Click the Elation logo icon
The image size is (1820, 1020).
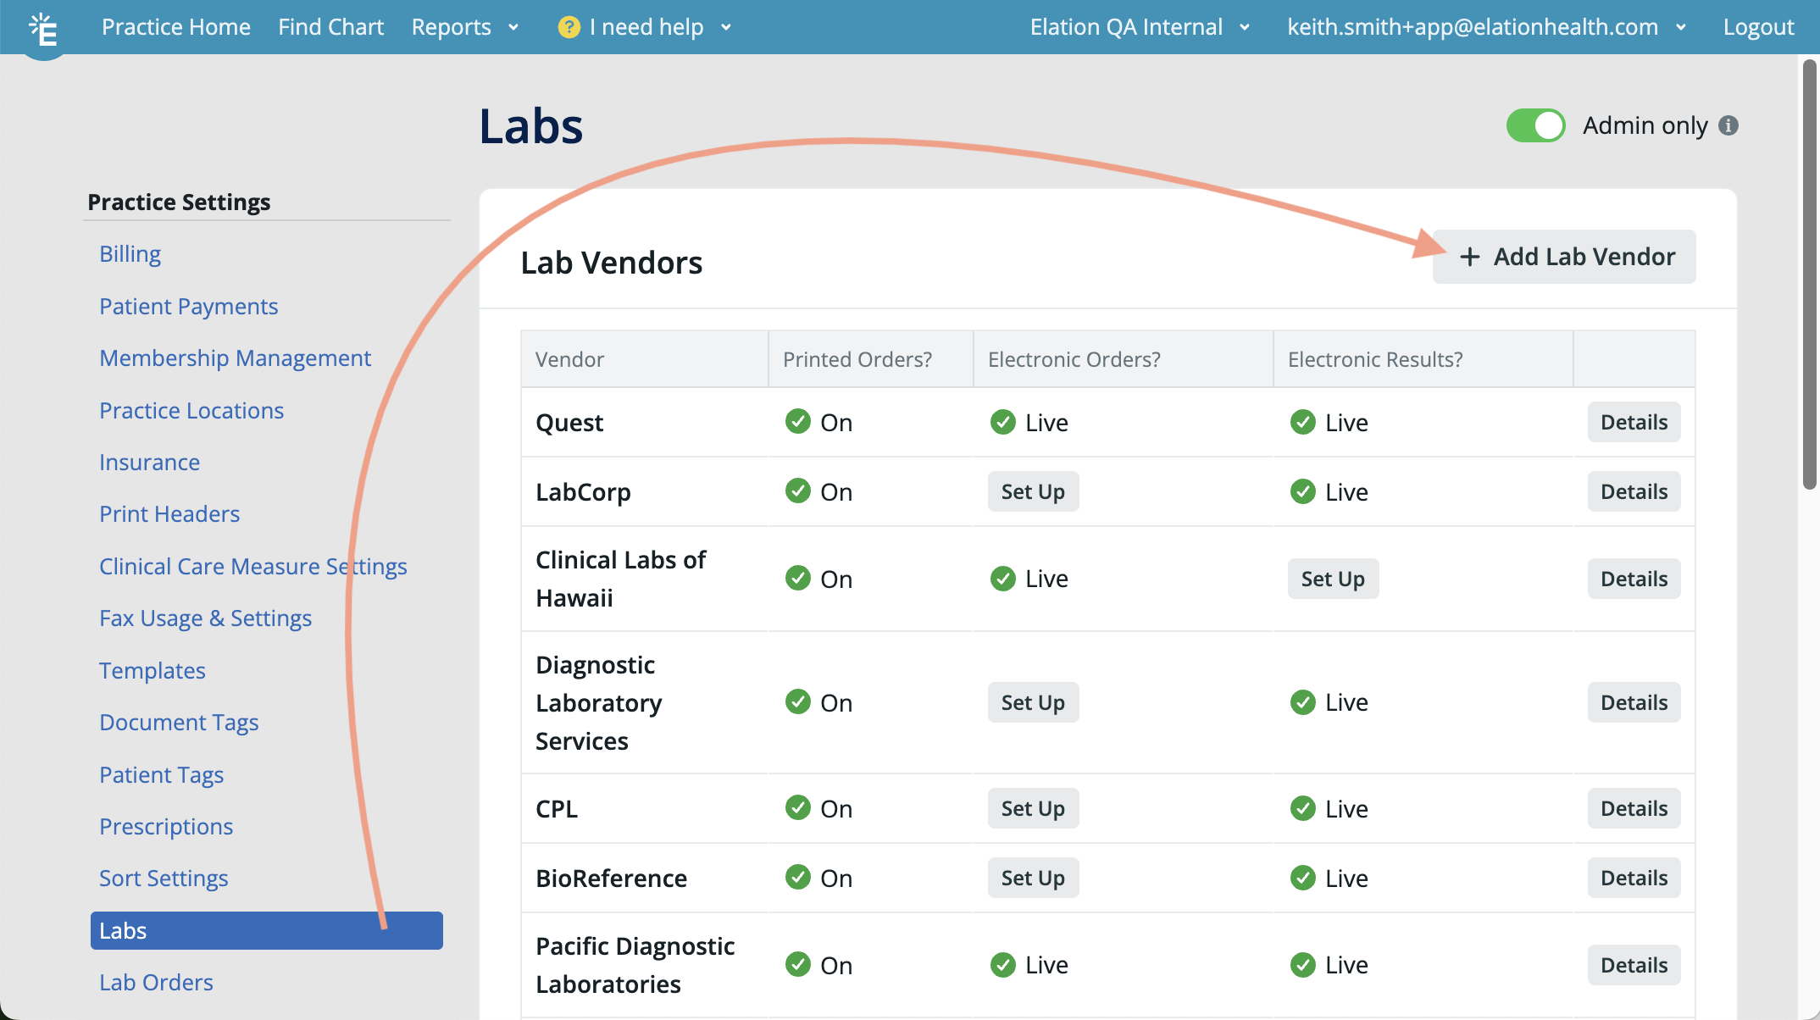click(43, 30)
